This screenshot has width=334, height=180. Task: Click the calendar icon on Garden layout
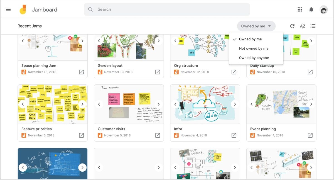(100, 72)
